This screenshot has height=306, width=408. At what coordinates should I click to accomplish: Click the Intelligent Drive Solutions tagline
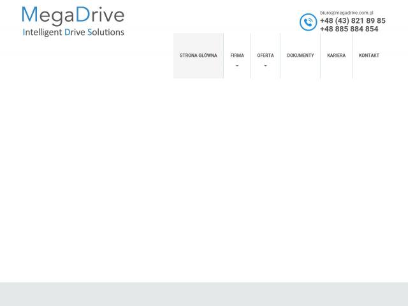[73, 33]
